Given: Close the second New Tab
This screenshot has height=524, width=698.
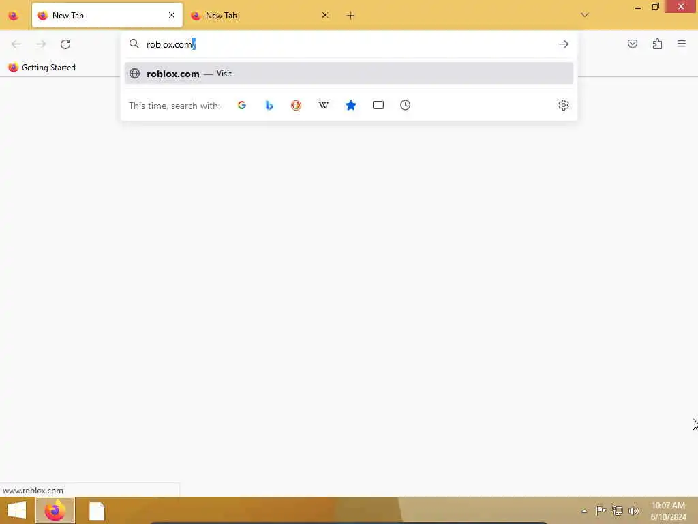Looking at the screenshot, I should click(325, 15).
